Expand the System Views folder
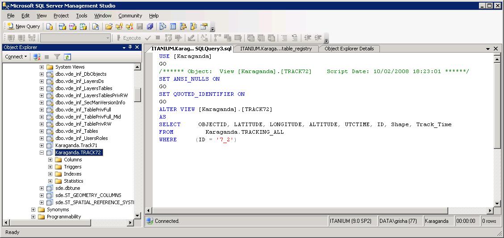Viewport: 504px width, 238px height. tap(42, 67)
